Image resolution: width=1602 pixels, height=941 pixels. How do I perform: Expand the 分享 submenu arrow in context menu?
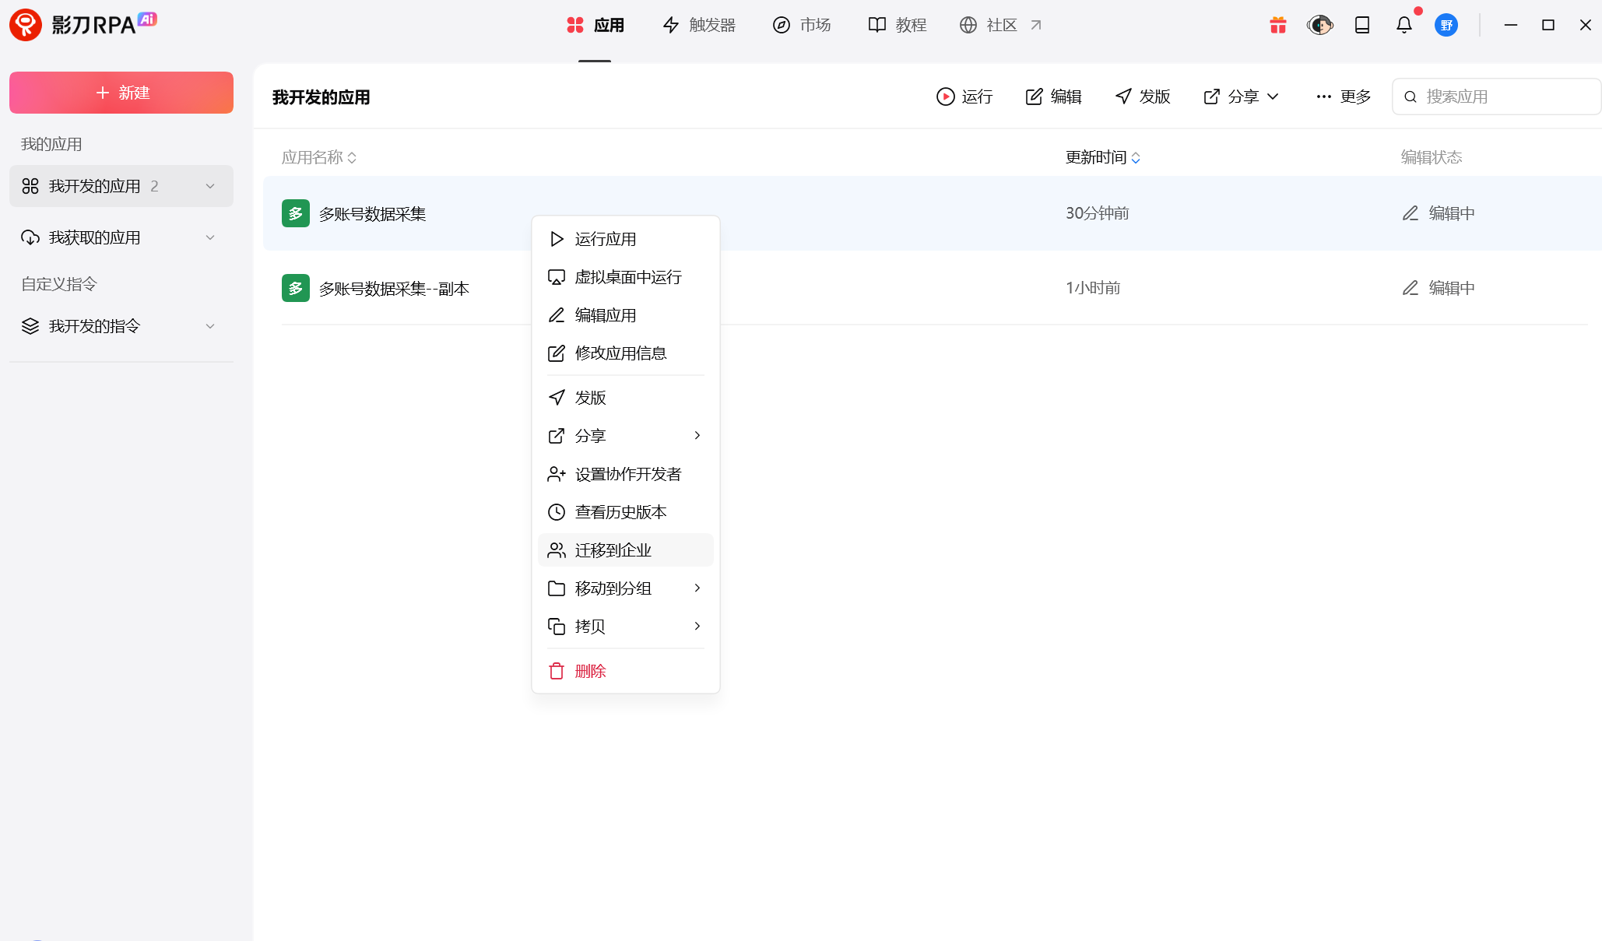pos(697,435)
